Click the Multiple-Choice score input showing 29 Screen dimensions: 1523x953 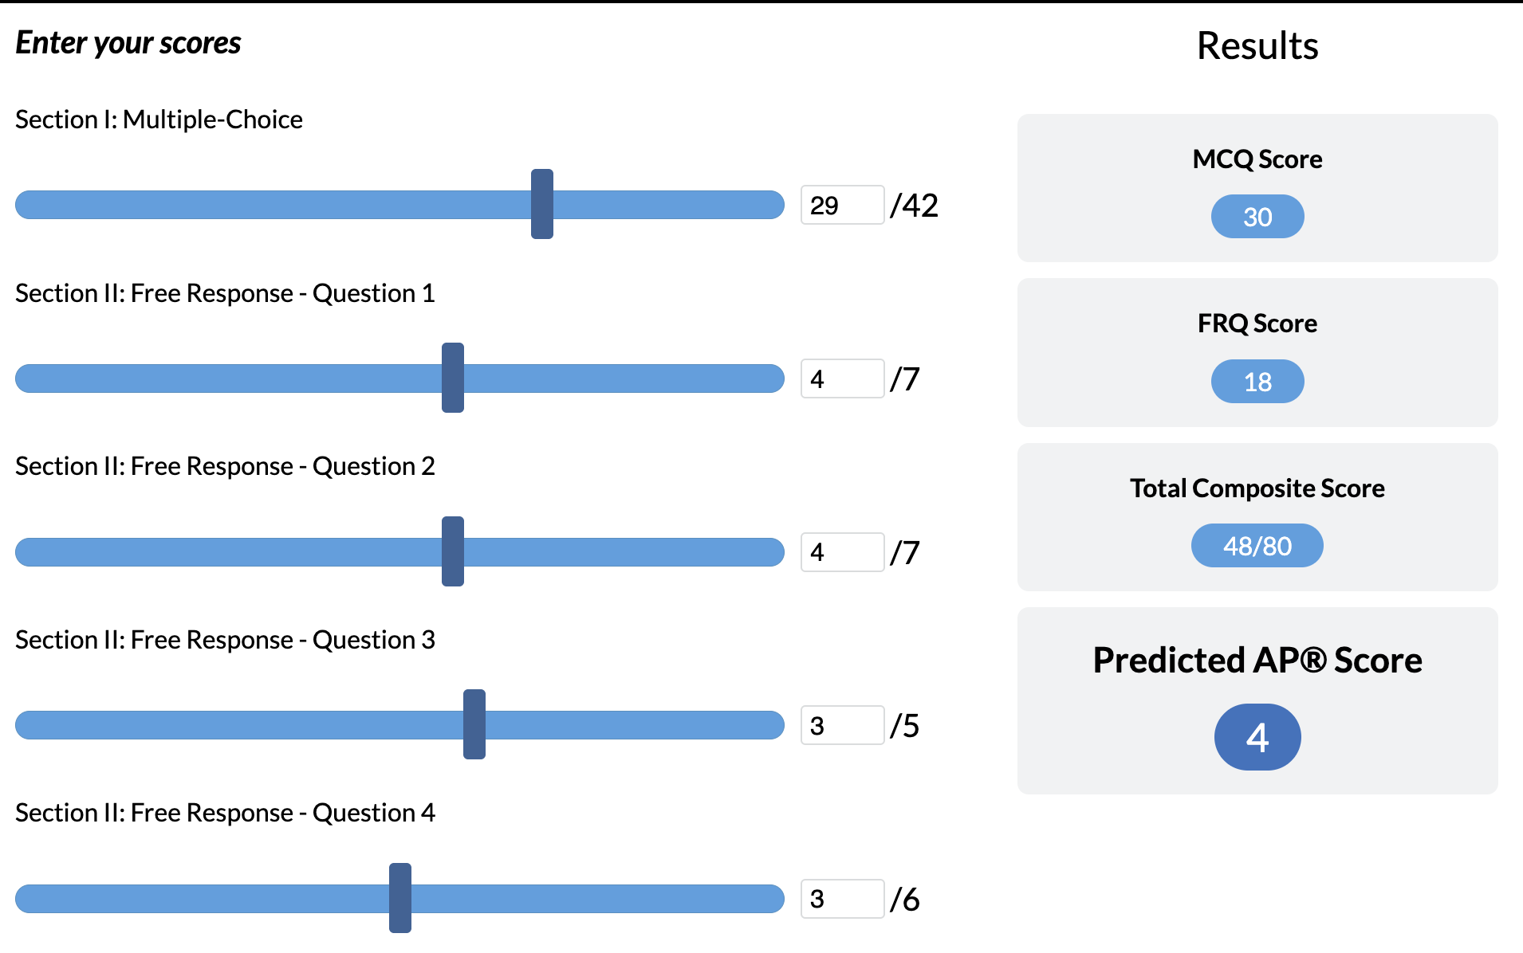(842, 206)
